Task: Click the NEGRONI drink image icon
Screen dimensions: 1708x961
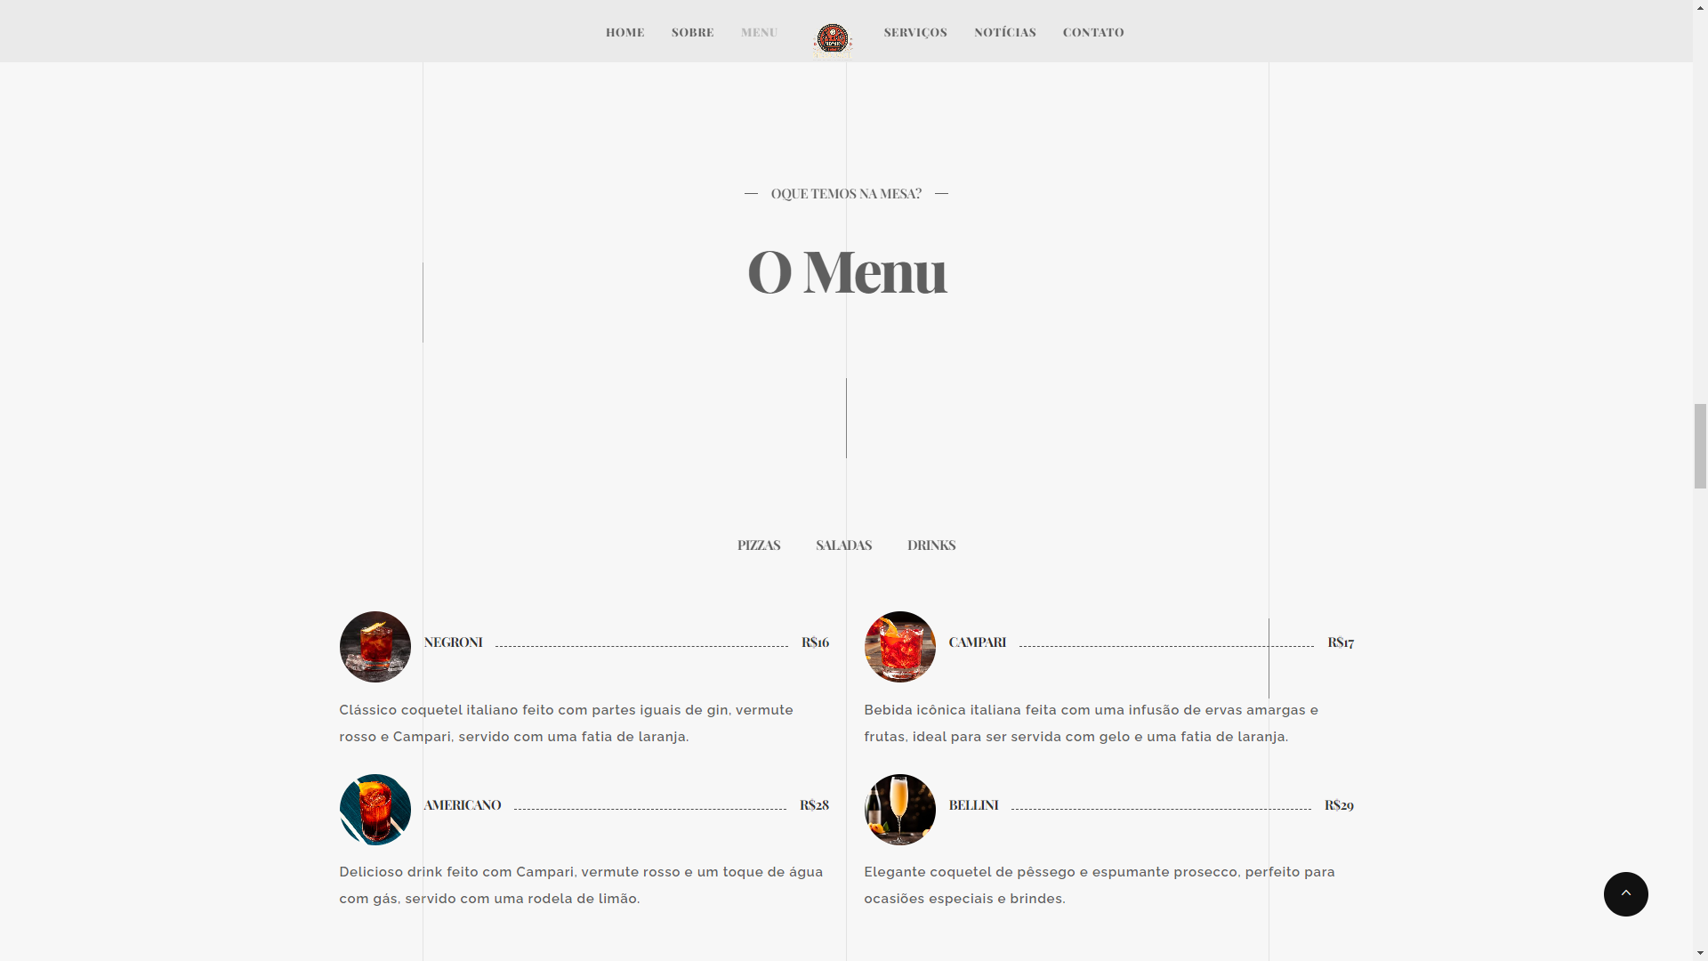Action: 373,645
